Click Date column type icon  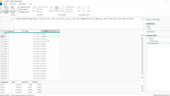[24, 31]
